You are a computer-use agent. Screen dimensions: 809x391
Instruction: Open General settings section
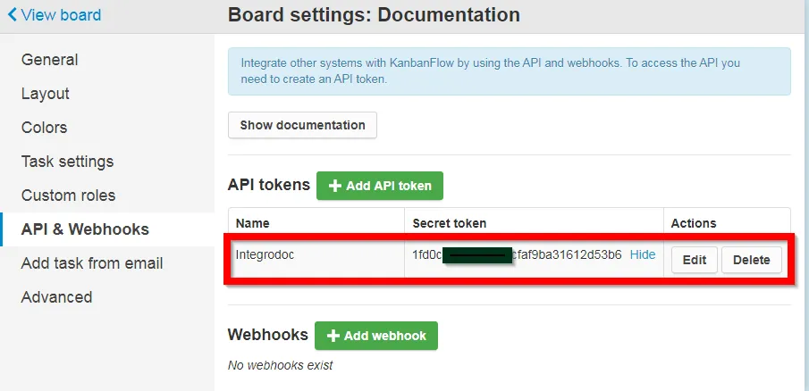[49, 60]
